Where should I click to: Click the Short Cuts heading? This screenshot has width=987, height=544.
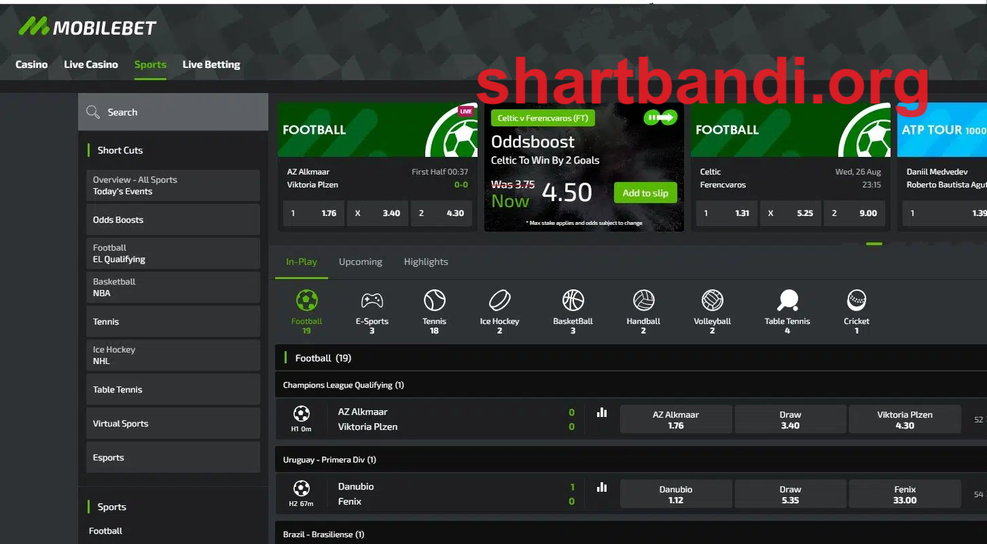[x=120, y=150]
